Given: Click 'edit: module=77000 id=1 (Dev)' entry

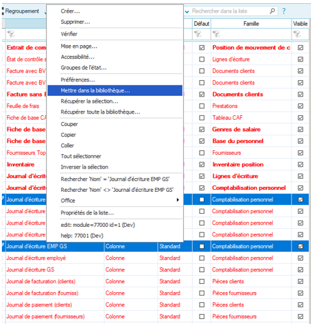Looking at the screenshot, I should coord(115,225).
